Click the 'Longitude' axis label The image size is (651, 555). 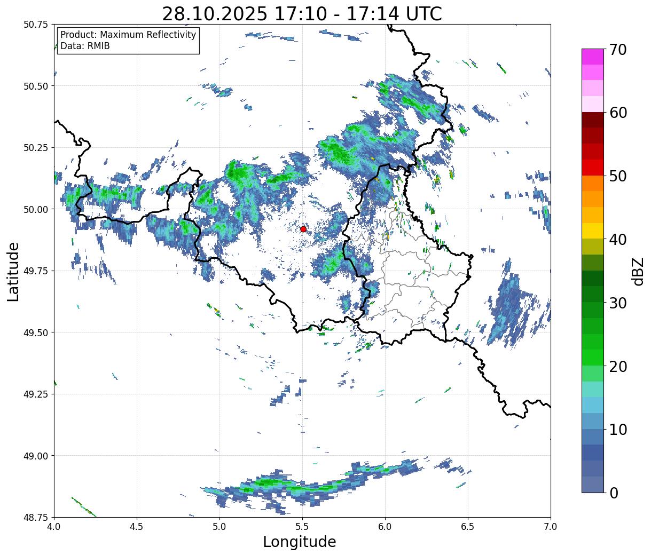[300, 542]
